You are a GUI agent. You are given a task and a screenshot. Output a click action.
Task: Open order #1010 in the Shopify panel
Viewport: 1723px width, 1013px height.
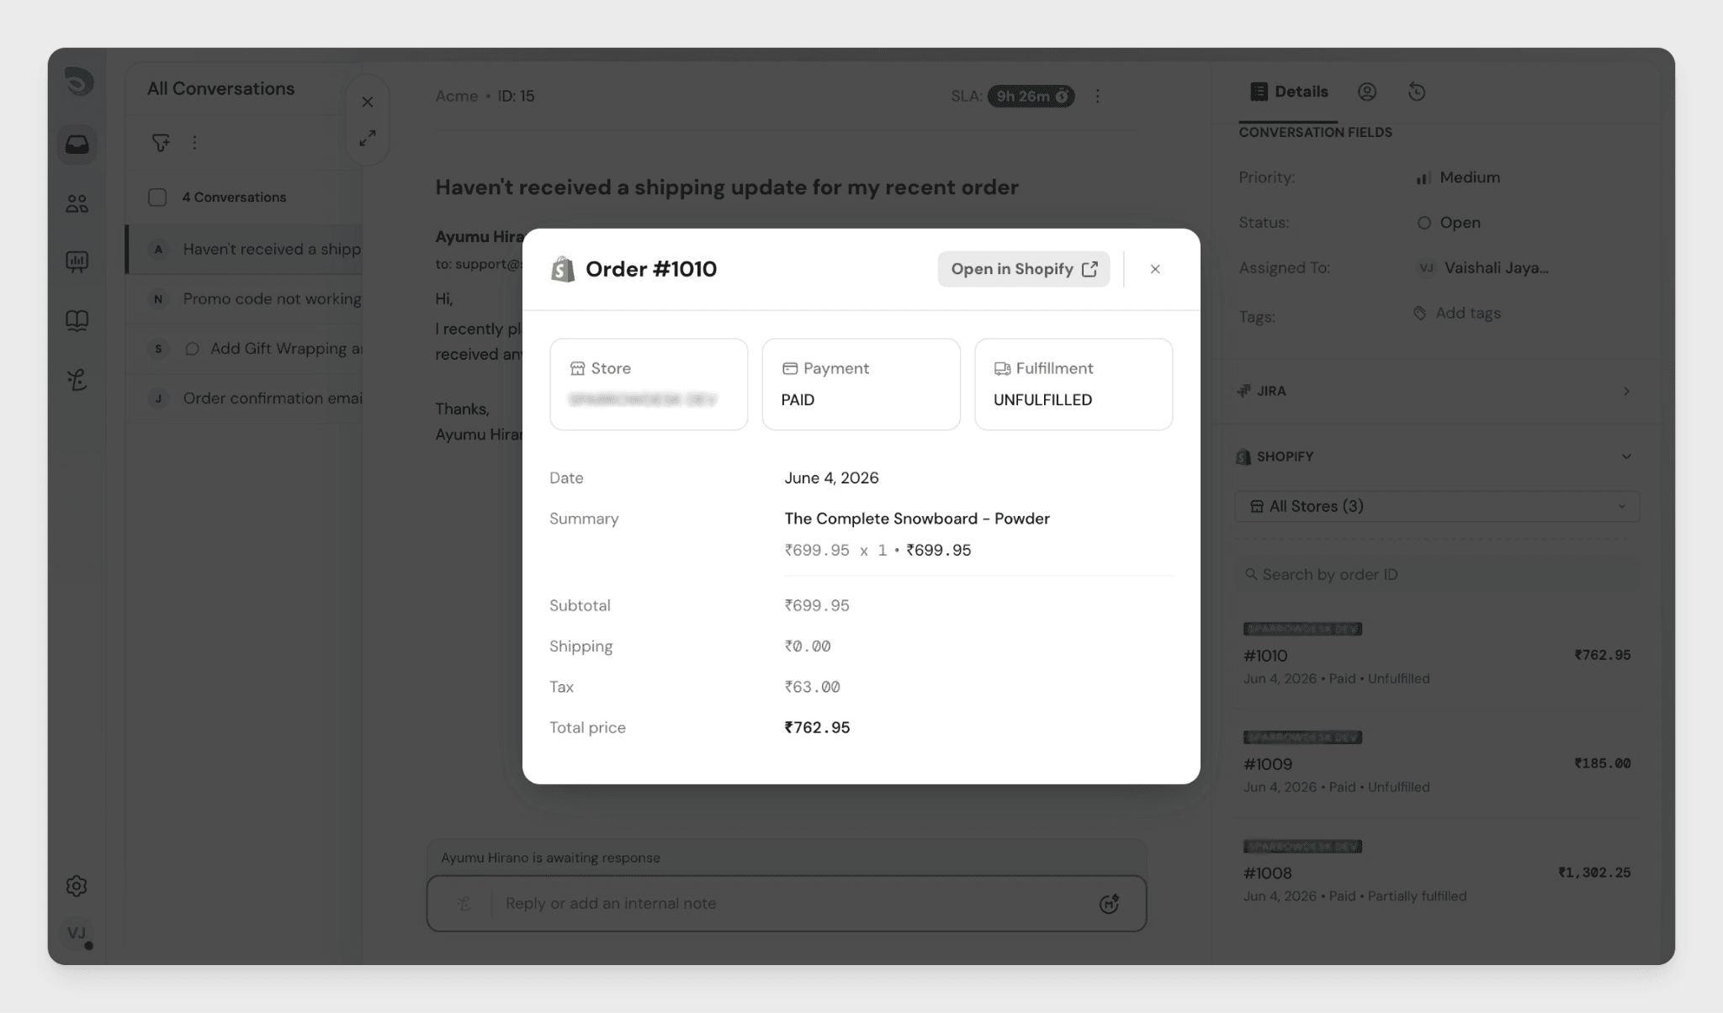click(1436, 654)
